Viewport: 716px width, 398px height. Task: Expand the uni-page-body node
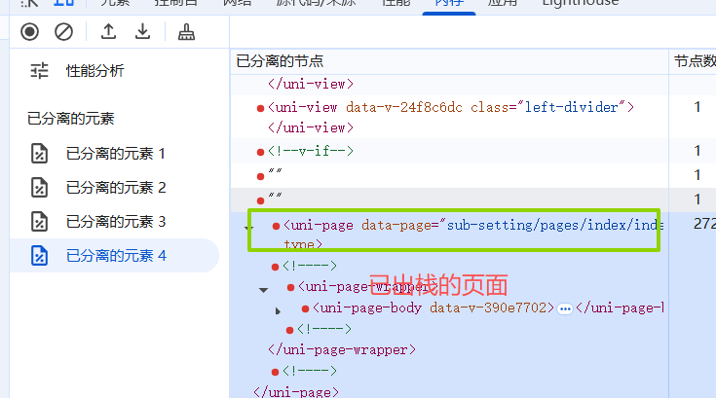click(x=278, y=310)
